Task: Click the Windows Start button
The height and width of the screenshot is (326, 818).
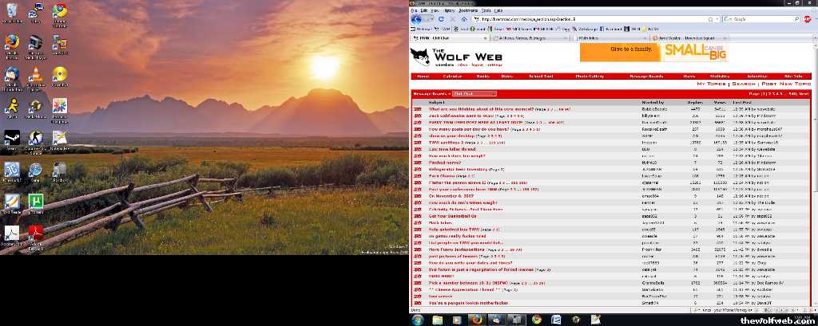Action: [418, 319]
